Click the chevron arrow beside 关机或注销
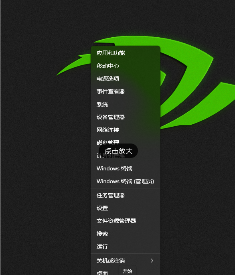Image resolution: width=235 pixels, height=275 pixels. (x=152, y=261)
